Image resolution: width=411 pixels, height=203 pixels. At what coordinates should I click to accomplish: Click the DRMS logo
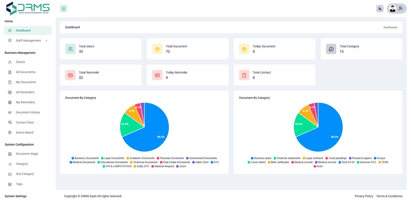click(28, 8)
